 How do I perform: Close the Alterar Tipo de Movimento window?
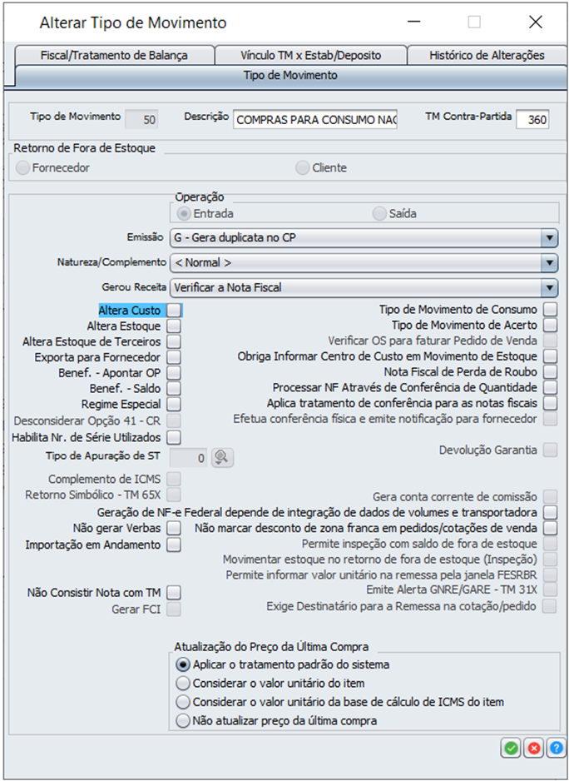536,22
